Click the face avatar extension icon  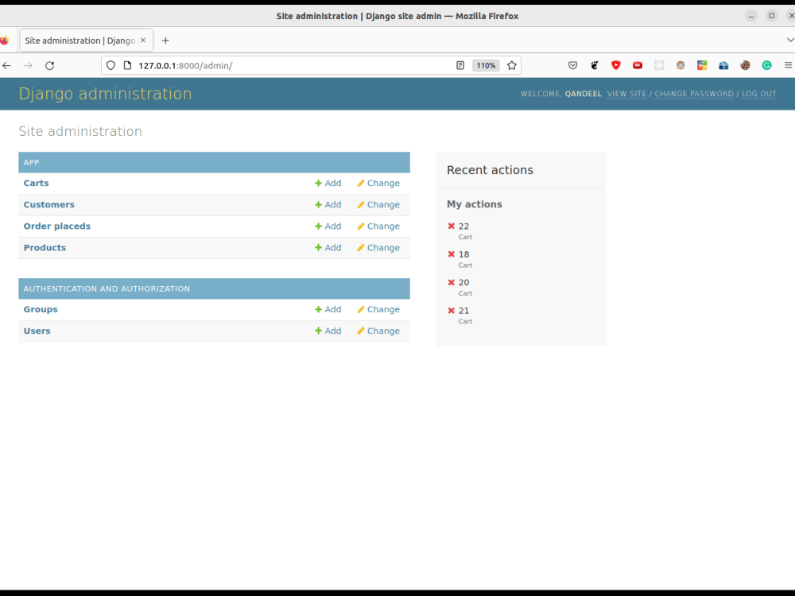(x=681, y=65)
